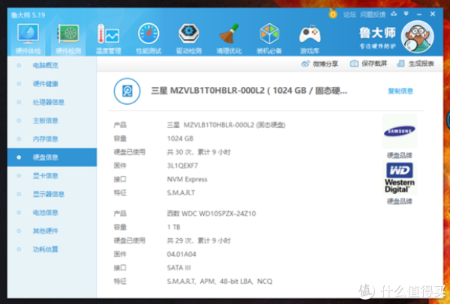Switch to 硬件检测 hardware detection
Screen dimensions: 450x304
pos(68,39)
